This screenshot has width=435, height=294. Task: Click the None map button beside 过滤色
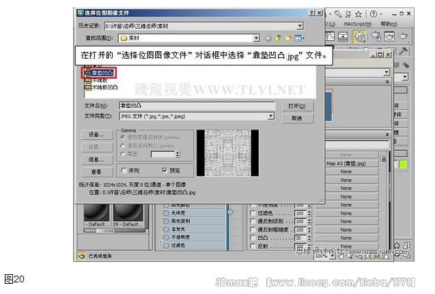click(x=346, y=214)
